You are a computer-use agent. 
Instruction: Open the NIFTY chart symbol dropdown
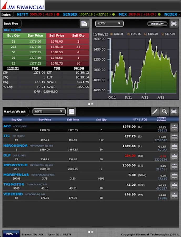pos(110,24)
